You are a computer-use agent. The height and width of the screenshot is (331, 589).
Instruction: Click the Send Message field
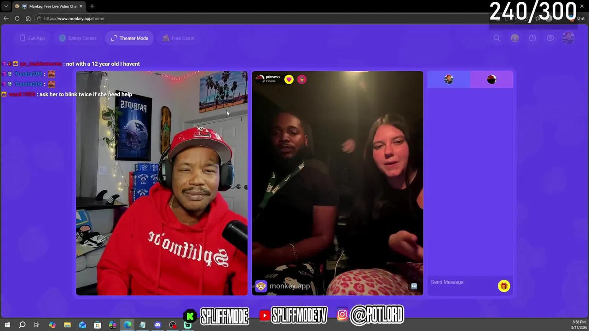click(x=462, y=282)
